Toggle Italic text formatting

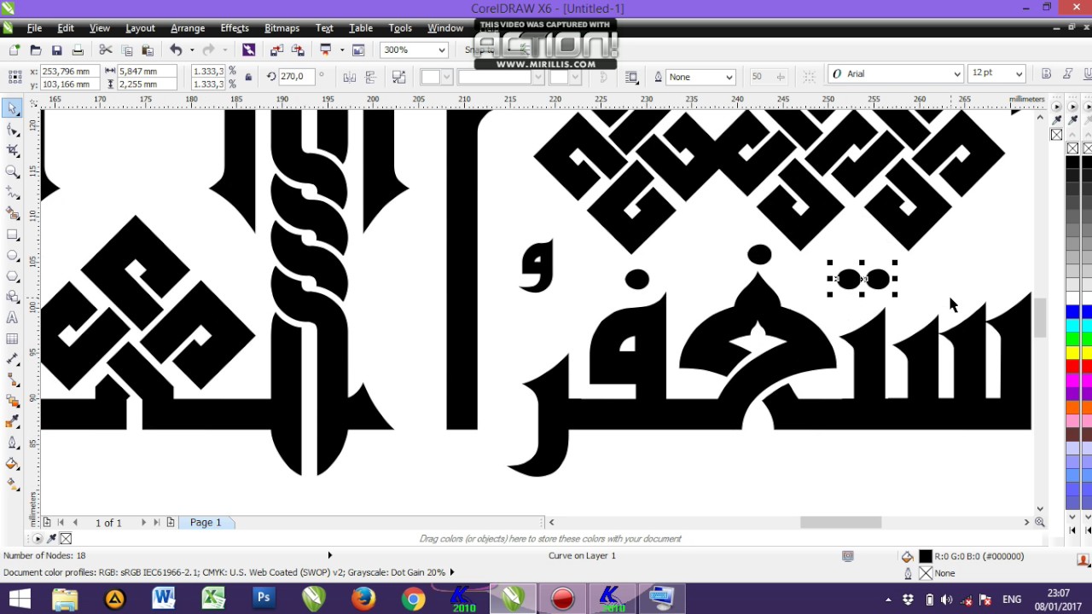point(1067,74)
